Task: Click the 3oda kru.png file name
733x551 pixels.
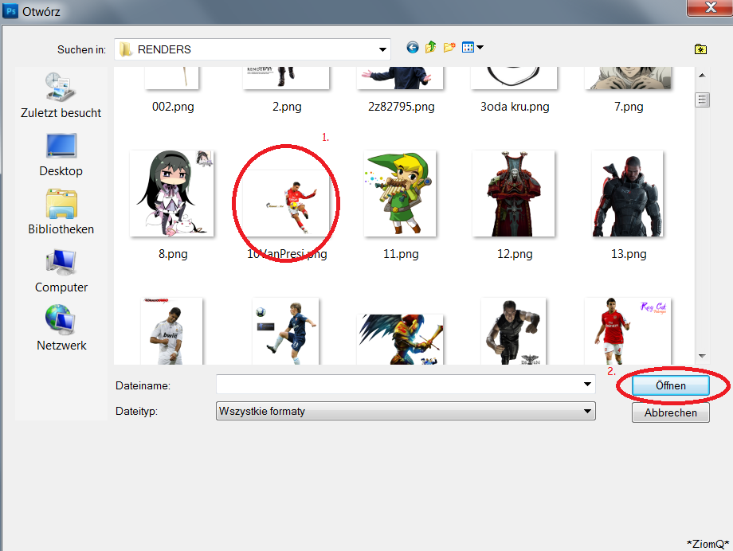Action: coord(515,107)
